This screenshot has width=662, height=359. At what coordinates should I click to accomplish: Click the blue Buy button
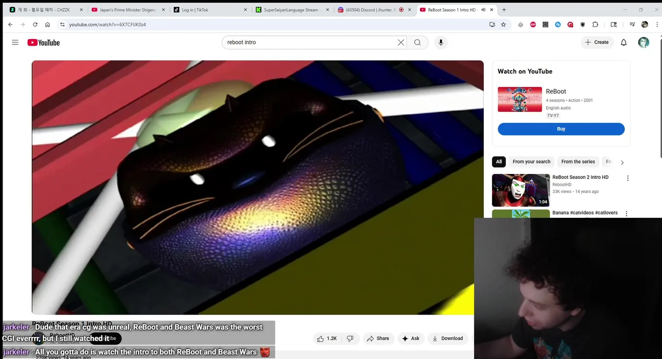(561, 129)
